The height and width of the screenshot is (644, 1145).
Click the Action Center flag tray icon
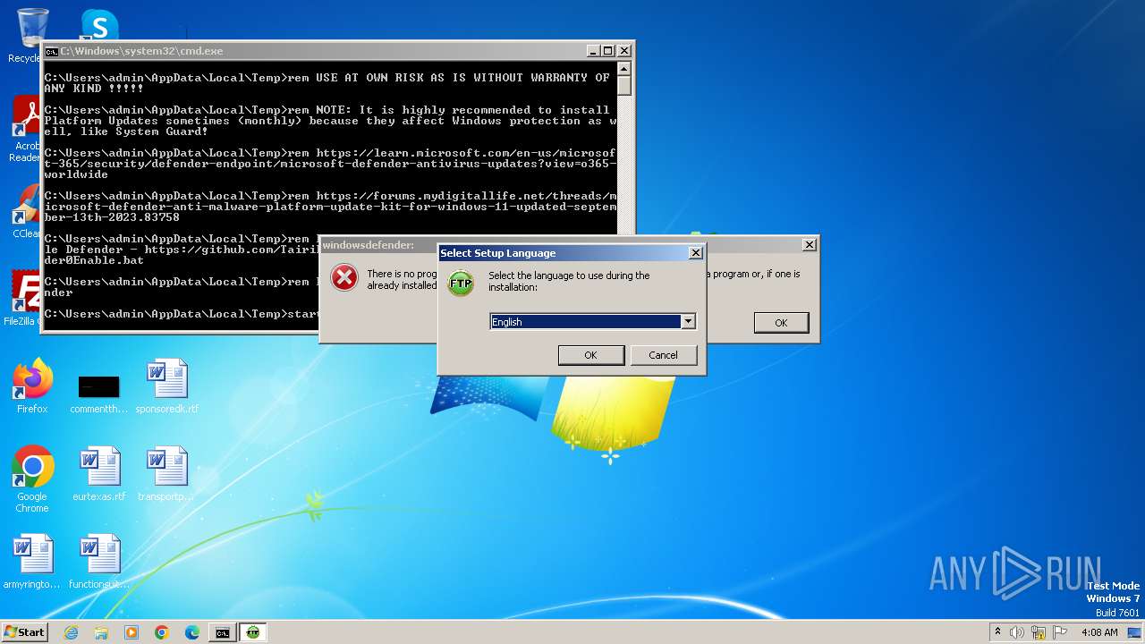1060,632
